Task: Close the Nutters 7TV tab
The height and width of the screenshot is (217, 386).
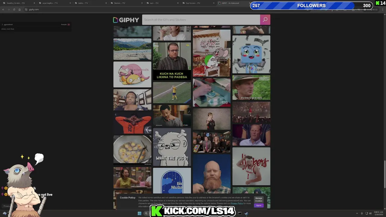Action: (x=142, y=3)
